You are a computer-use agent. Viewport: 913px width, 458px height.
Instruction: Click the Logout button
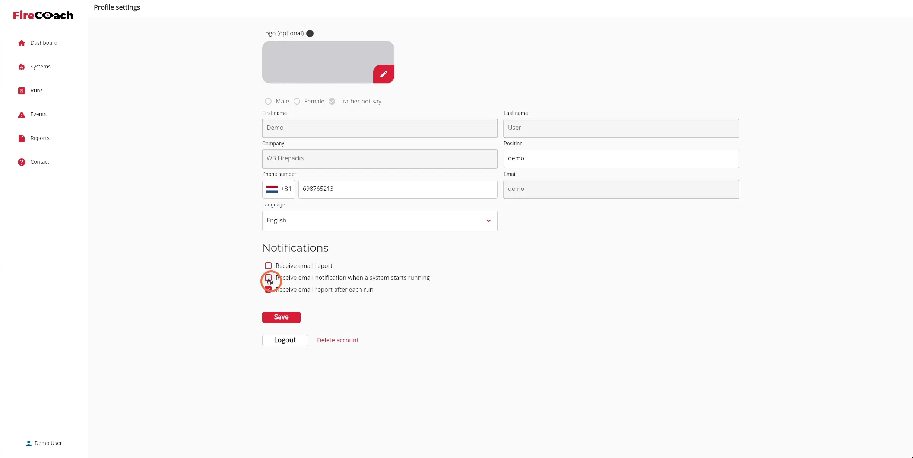click(x=285, y=340)
